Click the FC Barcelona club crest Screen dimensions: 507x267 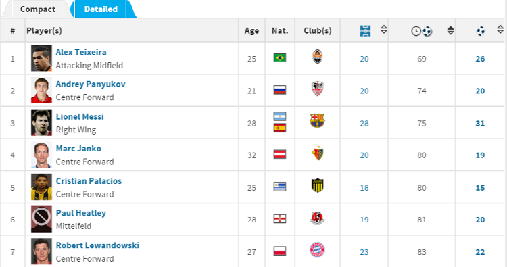pyautogui.click(x=317, y=120)
